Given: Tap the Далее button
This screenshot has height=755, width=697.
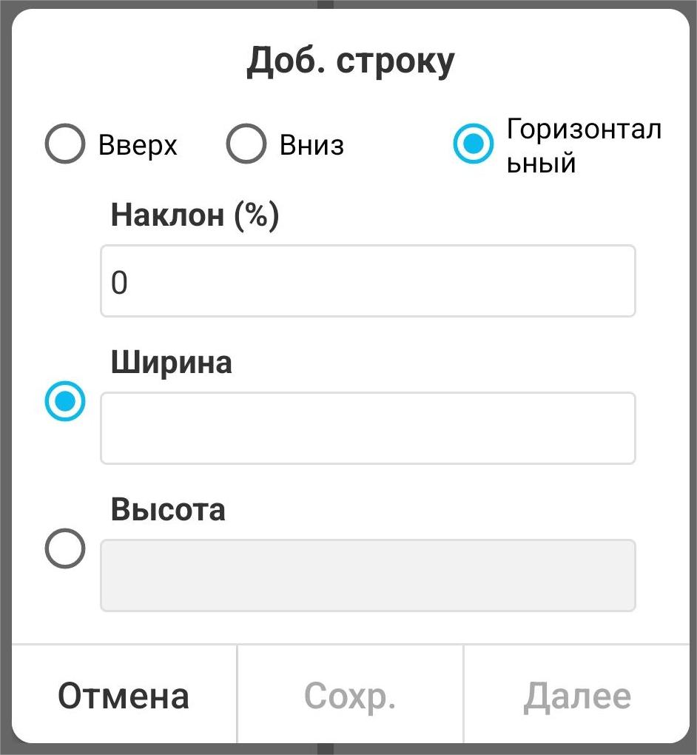Looking at the screenshot, I should (x=577, y=696).
